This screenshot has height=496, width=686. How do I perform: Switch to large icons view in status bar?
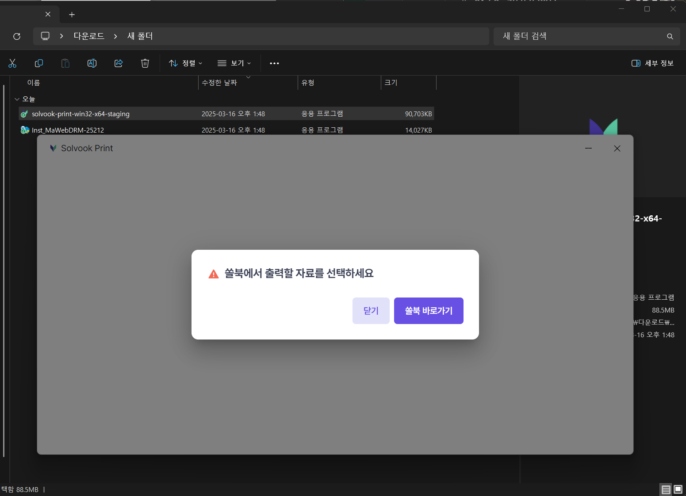(678, 489)
